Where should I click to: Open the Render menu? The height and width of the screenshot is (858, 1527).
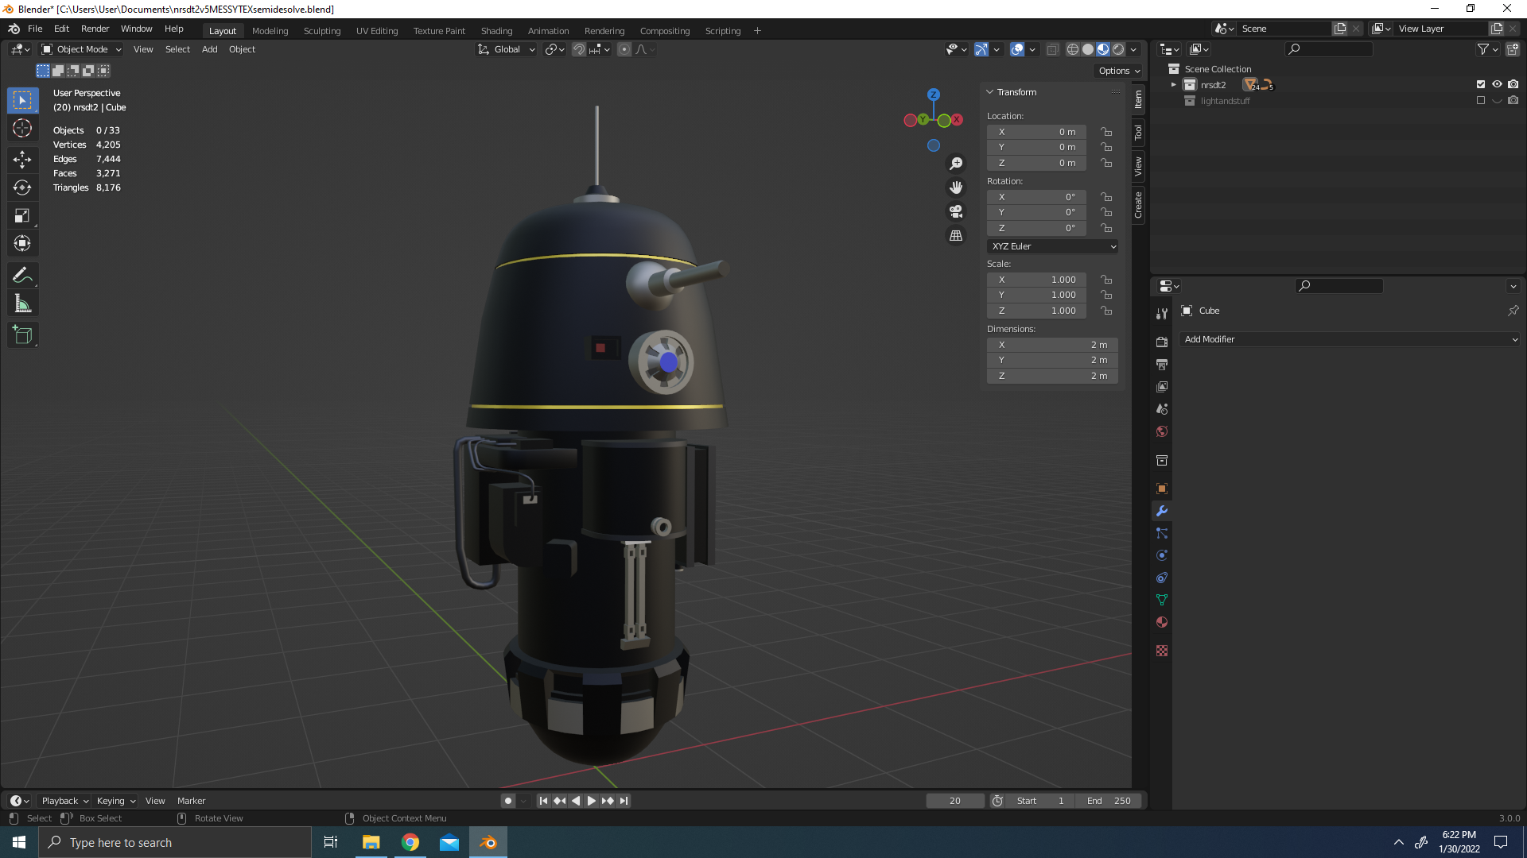point(95,29)
